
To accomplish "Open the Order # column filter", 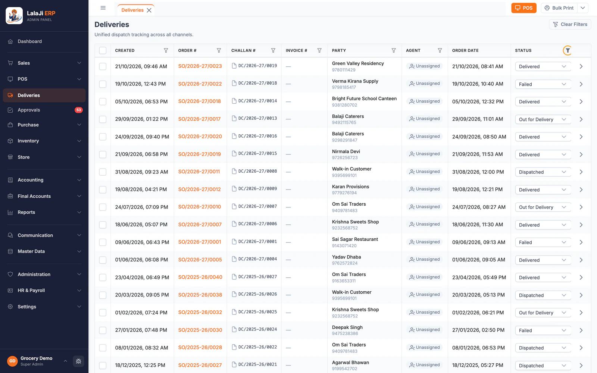I will (219, 50).
